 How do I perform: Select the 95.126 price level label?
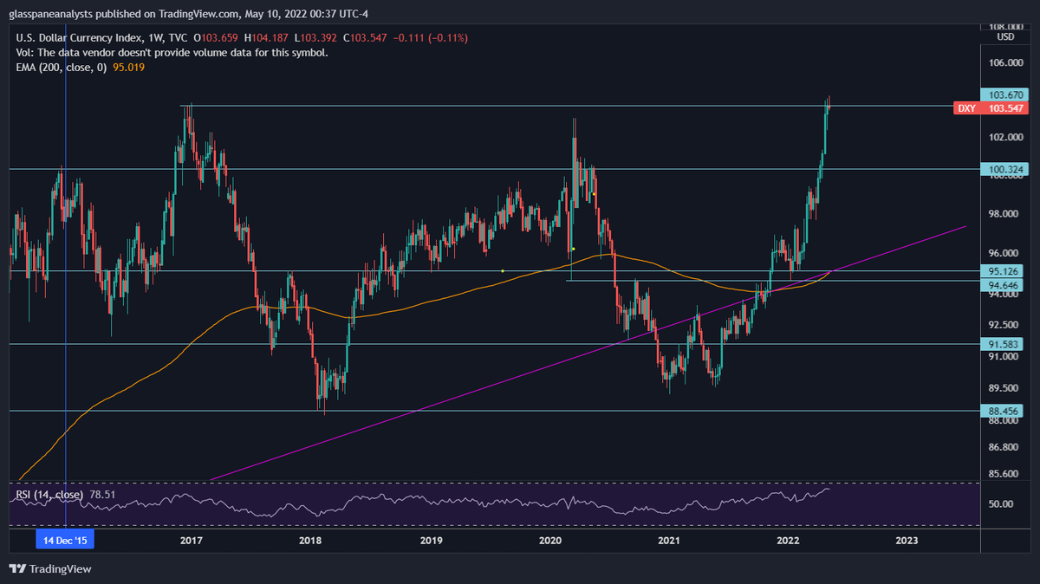[1002, 271]
